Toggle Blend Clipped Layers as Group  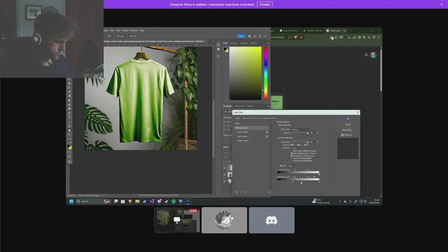point(292,153)
